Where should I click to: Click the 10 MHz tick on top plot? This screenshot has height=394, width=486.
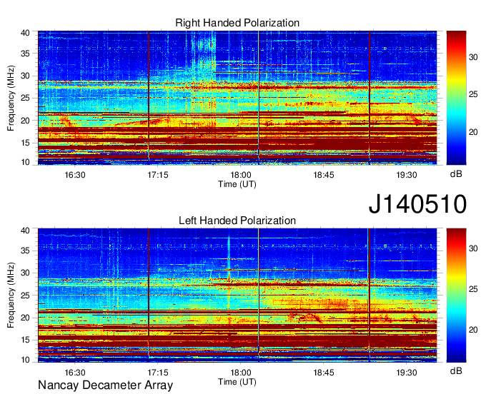pyautogui.click(x=26, y=162)
